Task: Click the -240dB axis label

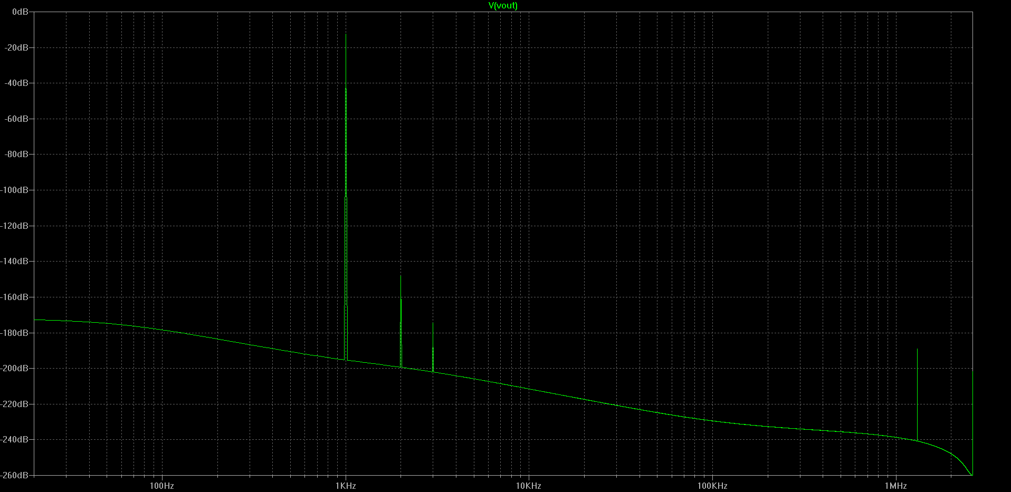Action: point(14,439)
